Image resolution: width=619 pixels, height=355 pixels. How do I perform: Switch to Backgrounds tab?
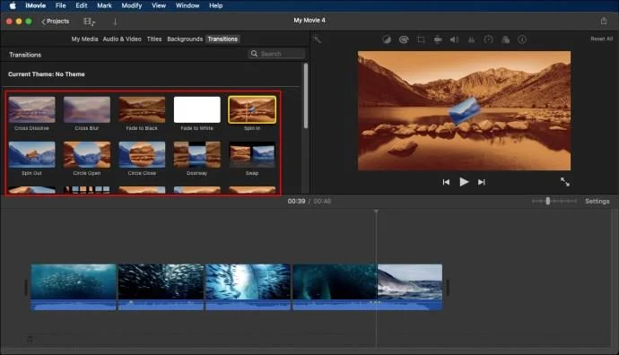[x=185, y=39]
